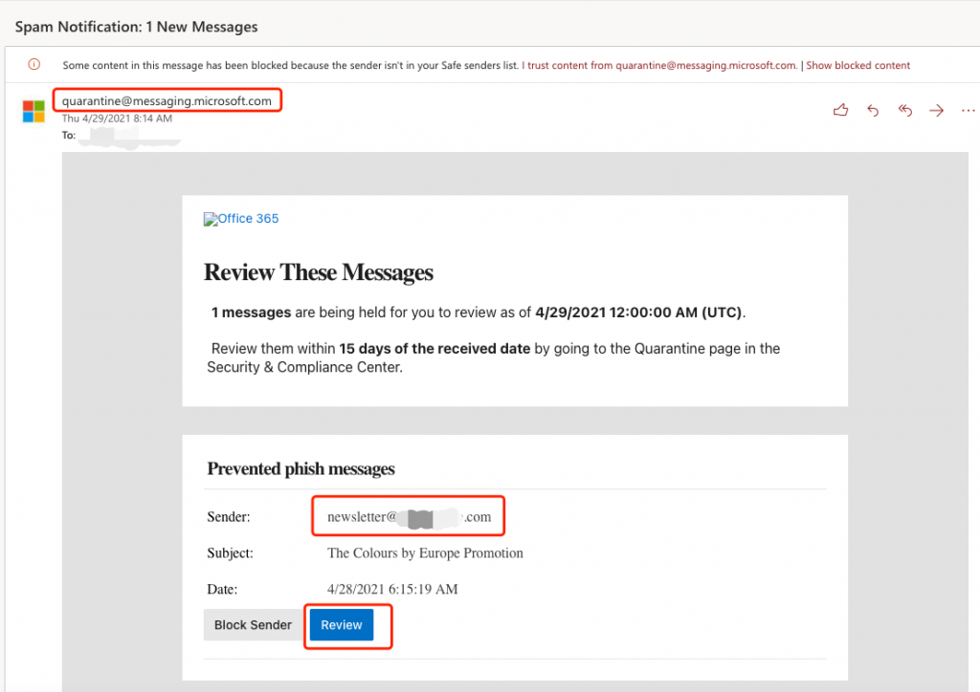This screenshot has height=692, width=980.
Task: Click the info icon in the blocked-content bar
Action: coord(34,65)
